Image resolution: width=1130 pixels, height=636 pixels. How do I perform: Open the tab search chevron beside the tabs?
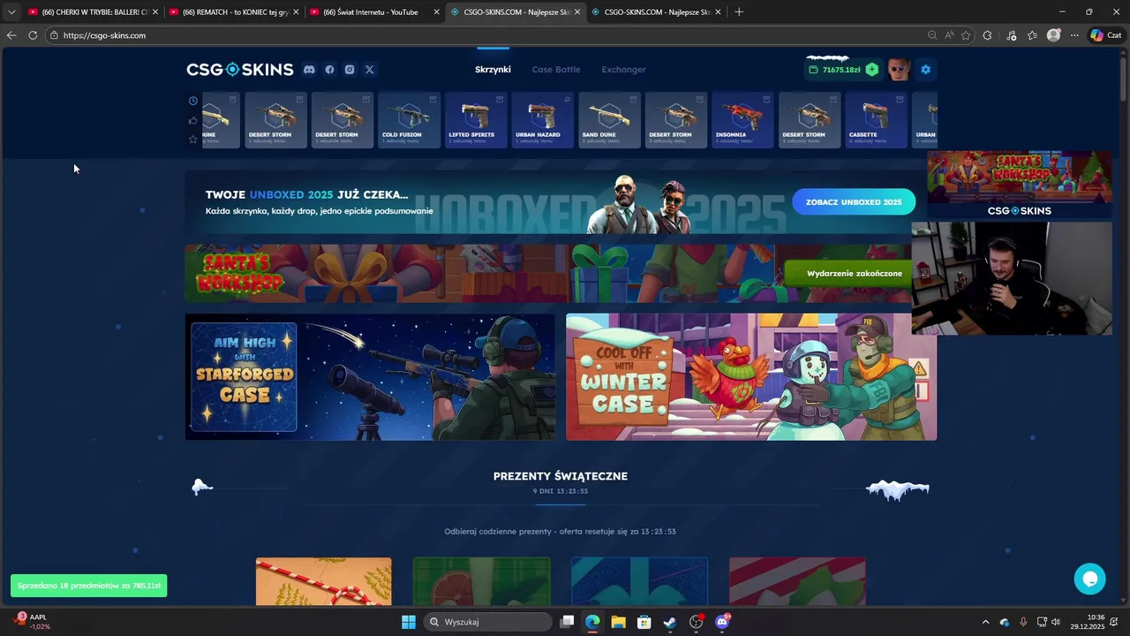[11, 12]
